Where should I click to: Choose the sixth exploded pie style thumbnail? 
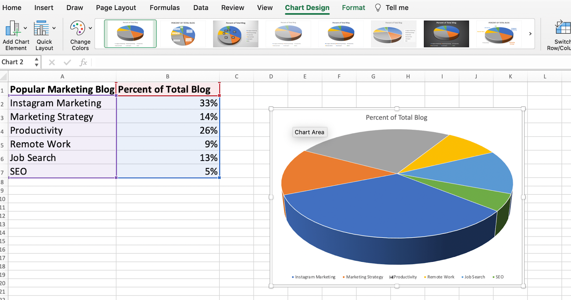tap(394, 34)
